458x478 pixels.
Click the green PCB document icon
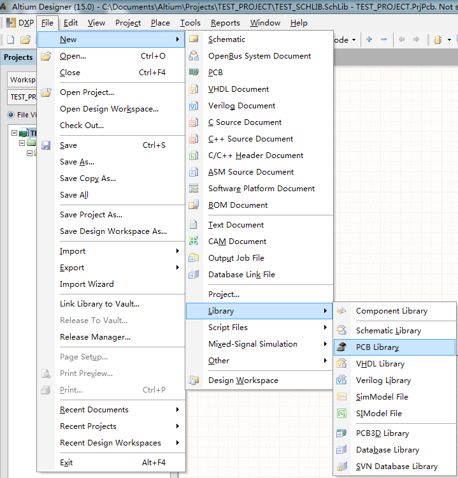[x=194, y=73]
